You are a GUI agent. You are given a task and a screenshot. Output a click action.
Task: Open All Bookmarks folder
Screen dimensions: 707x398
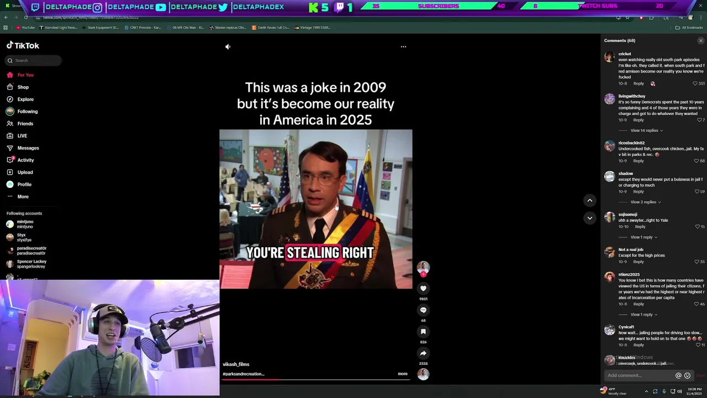[x=689, y=28]
